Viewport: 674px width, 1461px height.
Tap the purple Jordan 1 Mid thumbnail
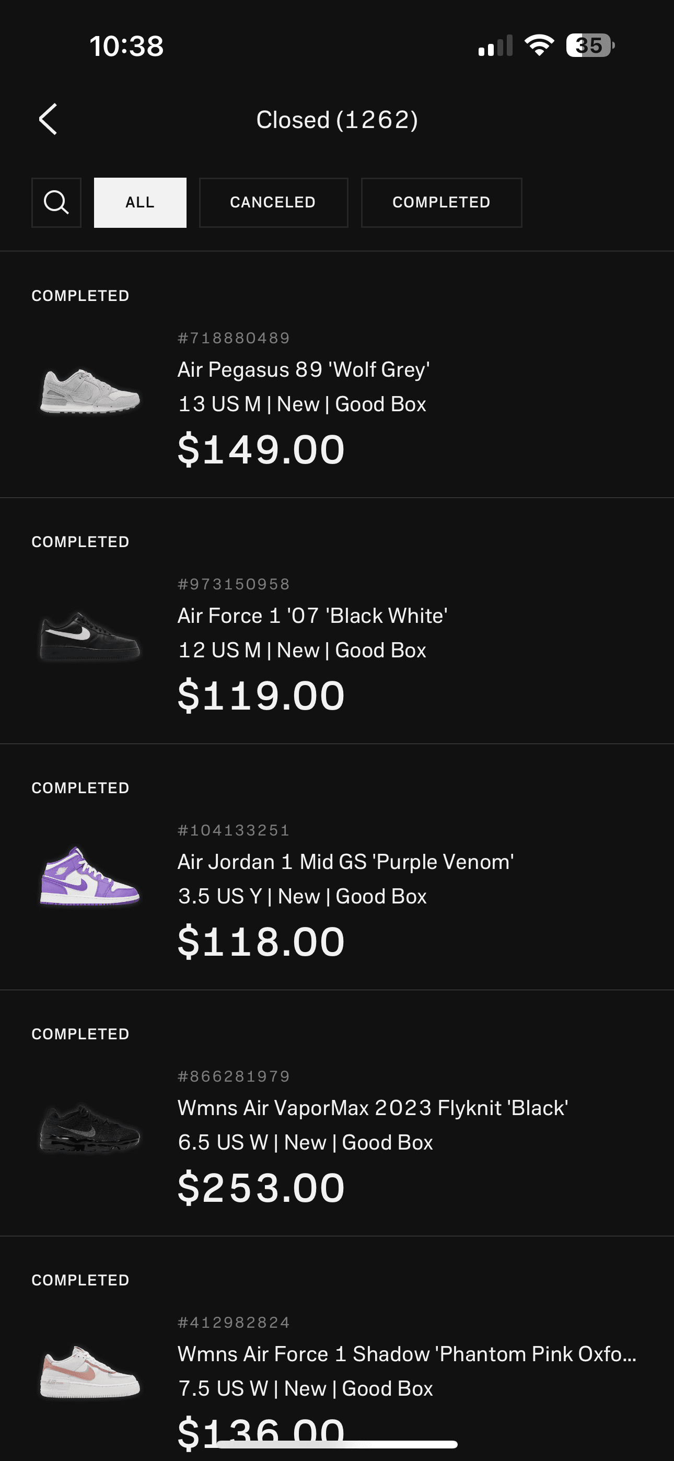tap(90, 876)
